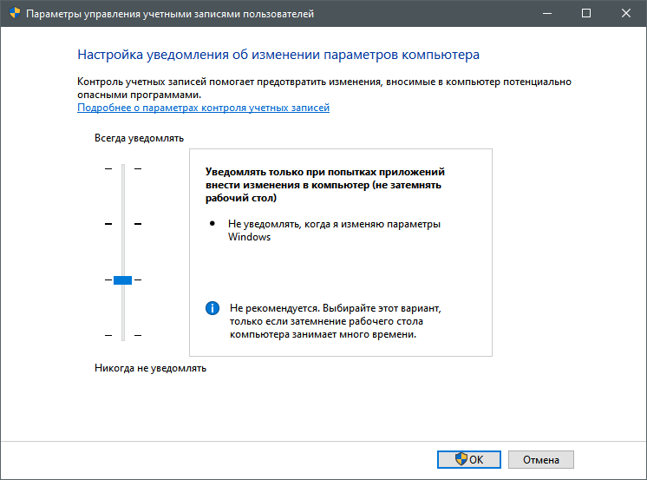Click the note Не рекомендуется. Выбирайте этот вариант
The image size is (647, 480).
pyautogui.click(x=336, y=321)
